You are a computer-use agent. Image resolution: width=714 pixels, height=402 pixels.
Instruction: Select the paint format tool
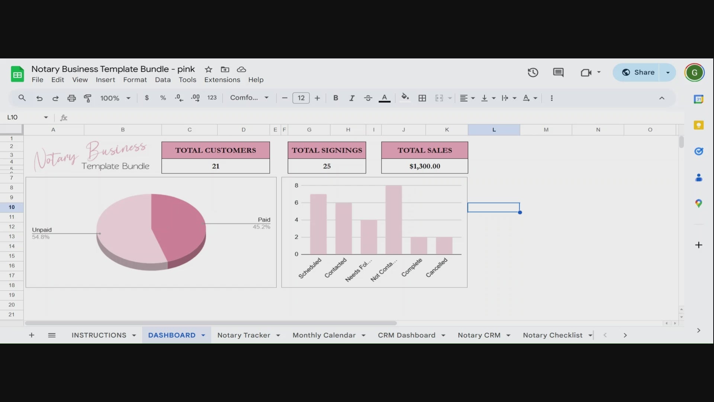coord(88,98)
